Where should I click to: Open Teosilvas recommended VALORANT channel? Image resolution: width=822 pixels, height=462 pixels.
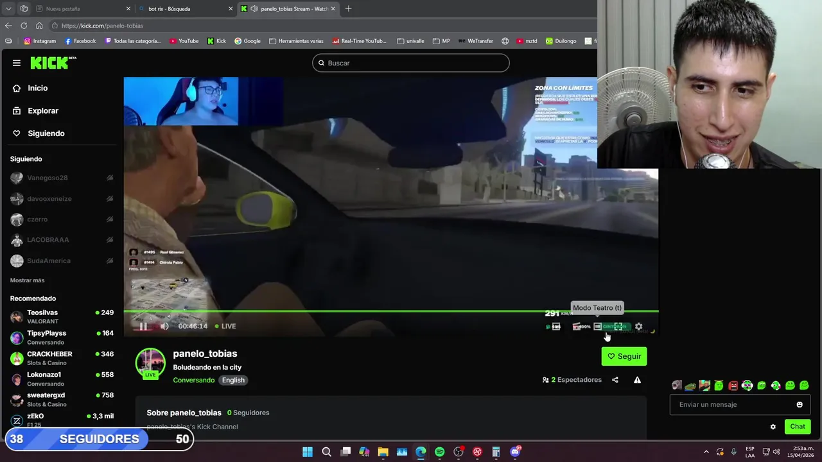coord(62,316)
